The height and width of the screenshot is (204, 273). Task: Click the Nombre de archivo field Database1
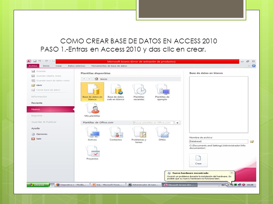(x=219, y=141)
